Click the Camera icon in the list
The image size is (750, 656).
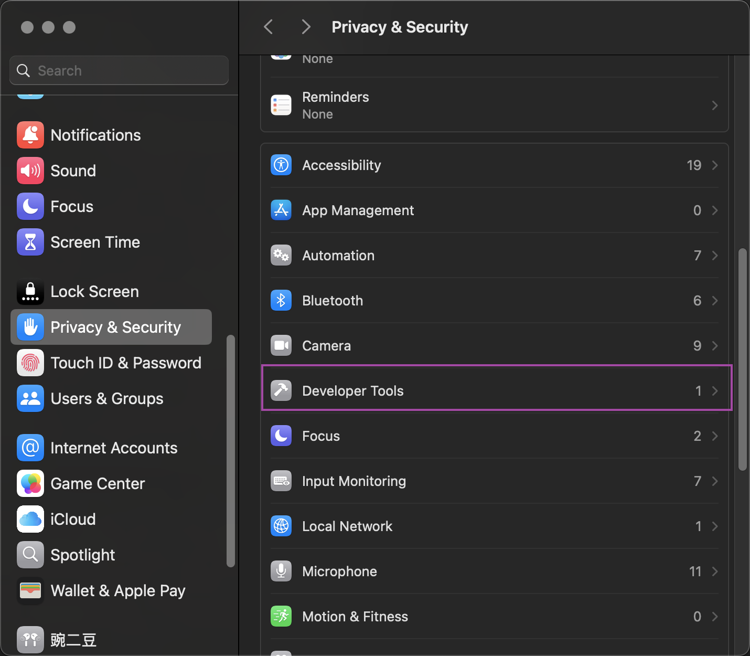tap(281, 345)
